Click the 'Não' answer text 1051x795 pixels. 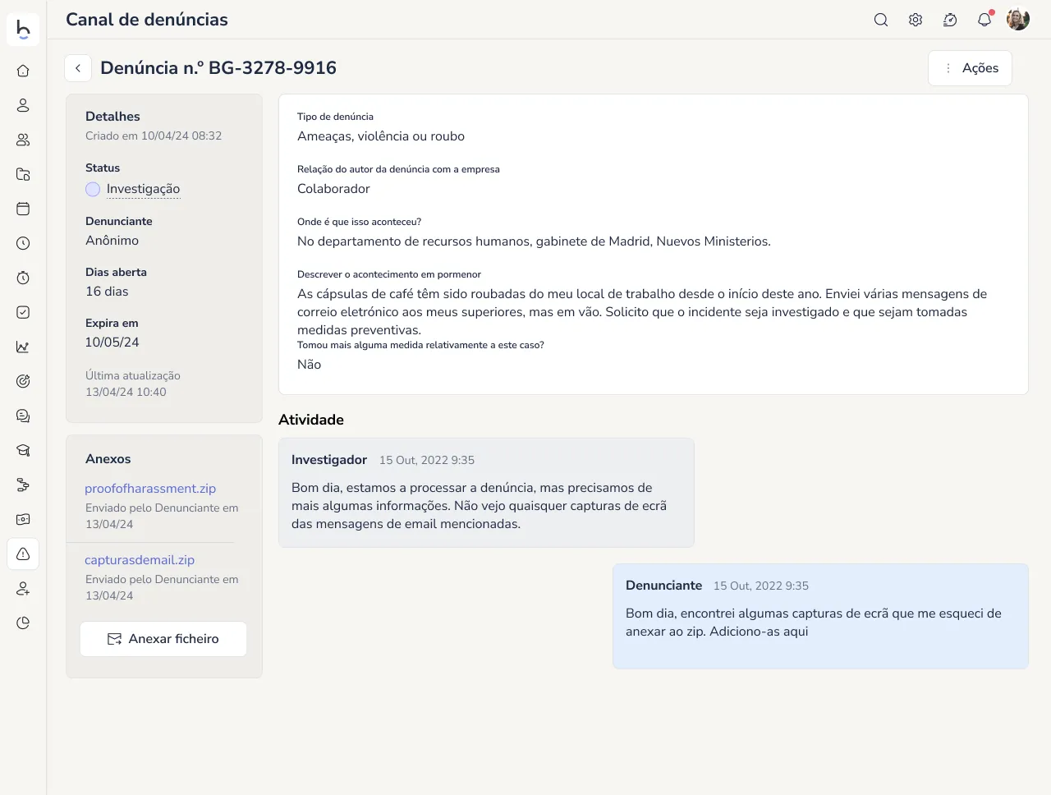click(x=309, y=365)
